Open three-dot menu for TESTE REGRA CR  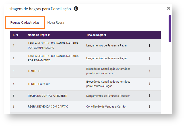click(149, 84)
